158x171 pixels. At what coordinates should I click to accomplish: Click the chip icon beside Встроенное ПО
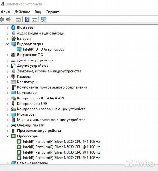coord(13,55)
